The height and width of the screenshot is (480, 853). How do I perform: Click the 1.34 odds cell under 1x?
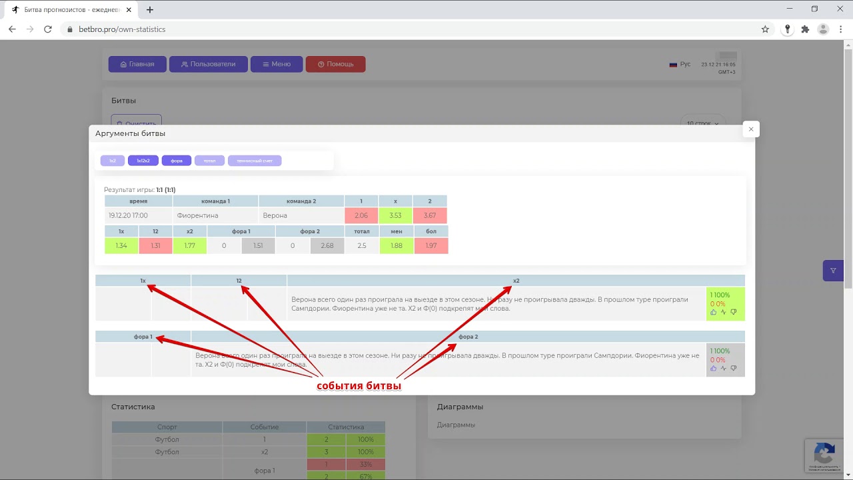[121, 245]
